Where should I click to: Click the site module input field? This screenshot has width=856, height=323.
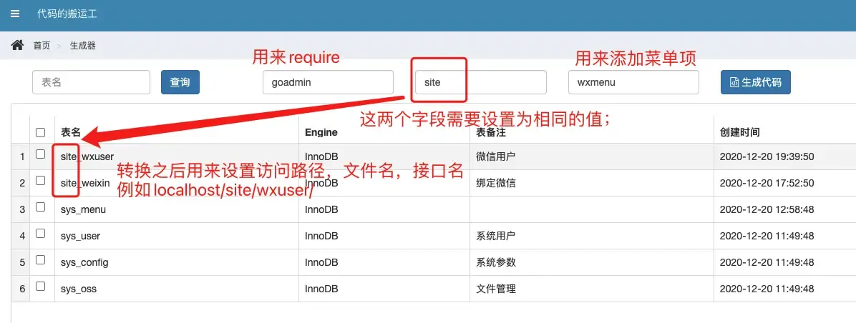(x=480, y=82)
